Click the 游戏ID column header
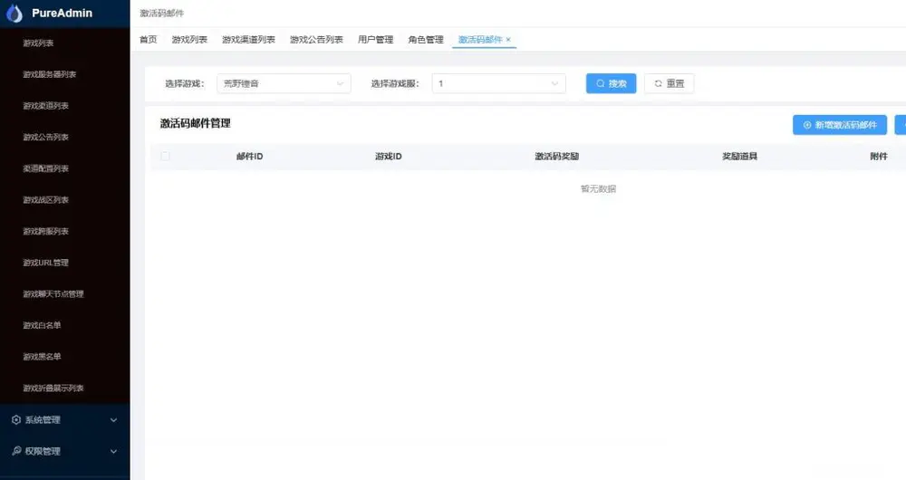 389,157
